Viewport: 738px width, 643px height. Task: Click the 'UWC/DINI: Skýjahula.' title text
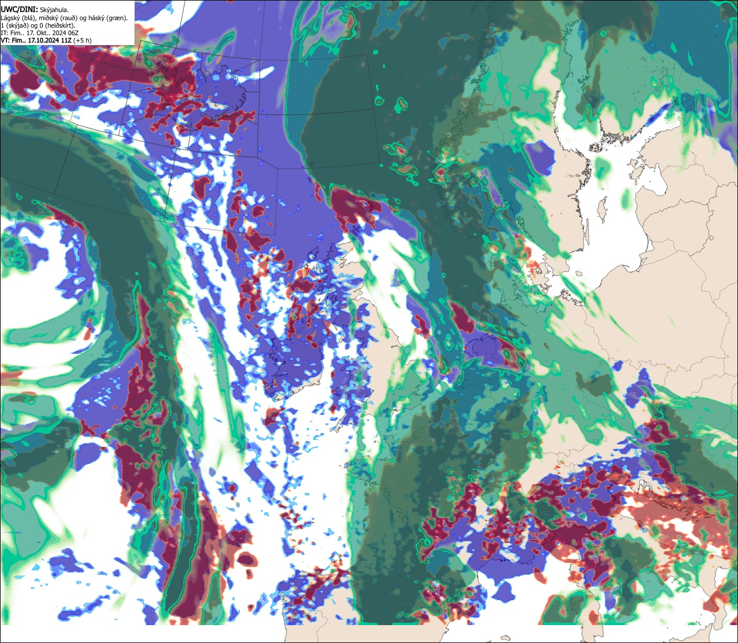[35, 9]
